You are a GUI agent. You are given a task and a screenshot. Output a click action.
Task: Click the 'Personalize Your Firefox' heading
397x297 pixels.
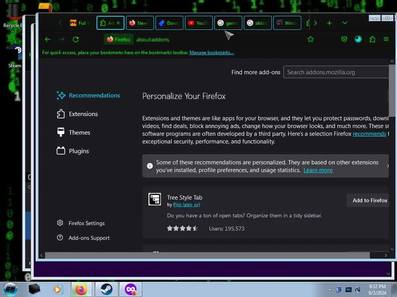(x=184, y=96)
